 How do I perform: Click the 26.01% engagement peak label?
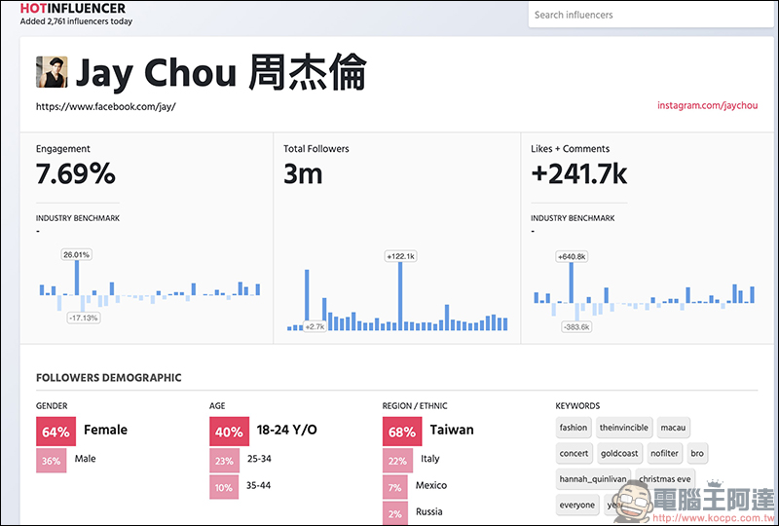click(x=77, y=254)
